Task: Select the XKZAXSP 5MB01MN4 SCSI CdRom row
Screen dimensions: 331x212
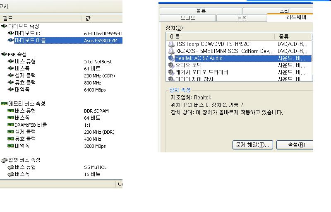Action: click(239, 51)
